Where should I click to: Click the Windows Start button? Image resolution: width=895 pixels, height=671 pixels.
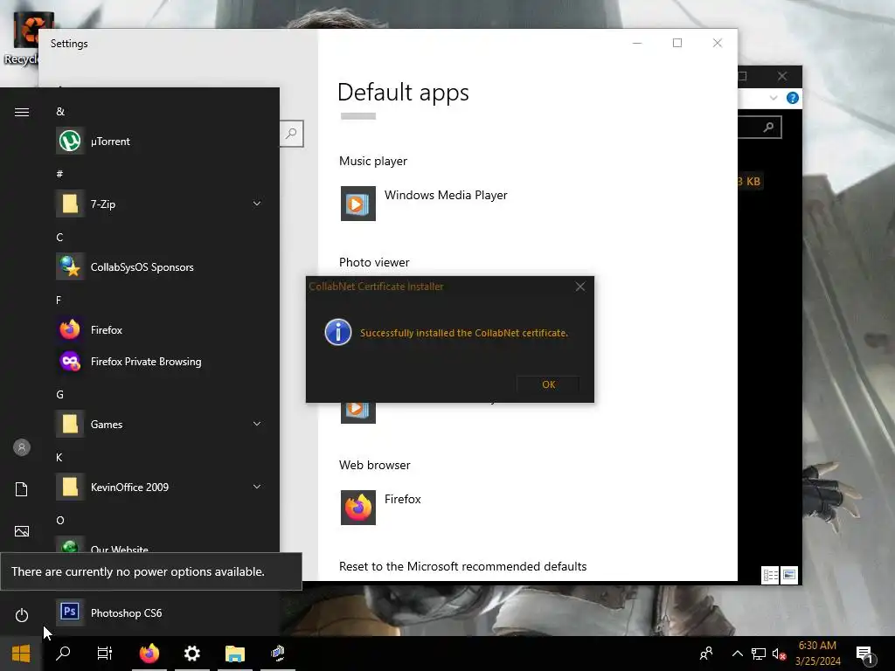[21, 654]
